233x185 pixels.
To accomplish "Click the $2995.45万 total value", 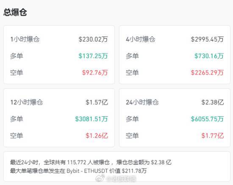I will click(207, 39).
